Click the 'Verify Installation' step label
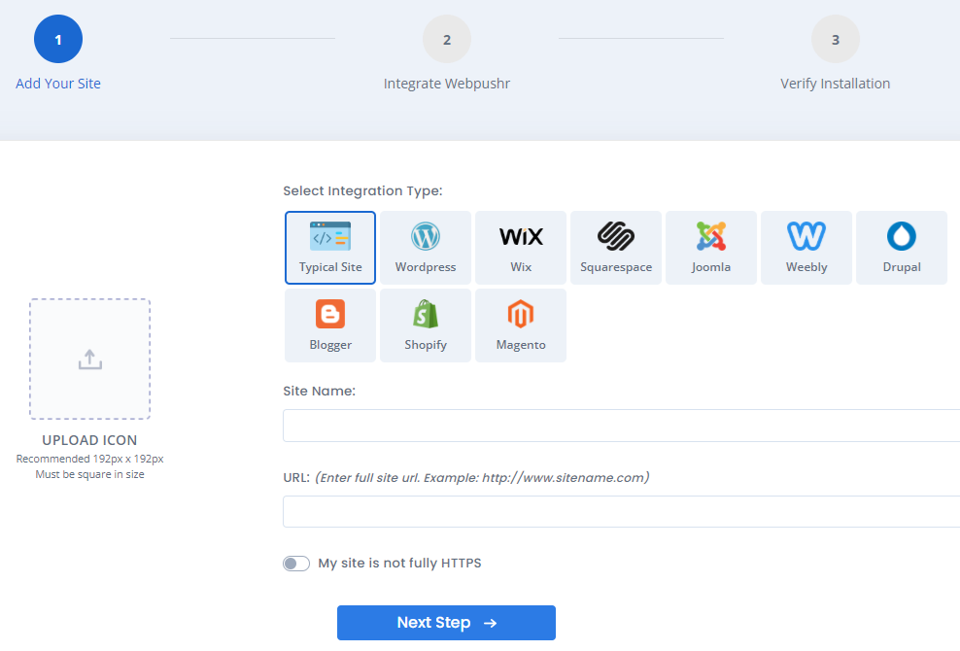The width and height of the screenshot is (960, 651). [x=835, y=84]
